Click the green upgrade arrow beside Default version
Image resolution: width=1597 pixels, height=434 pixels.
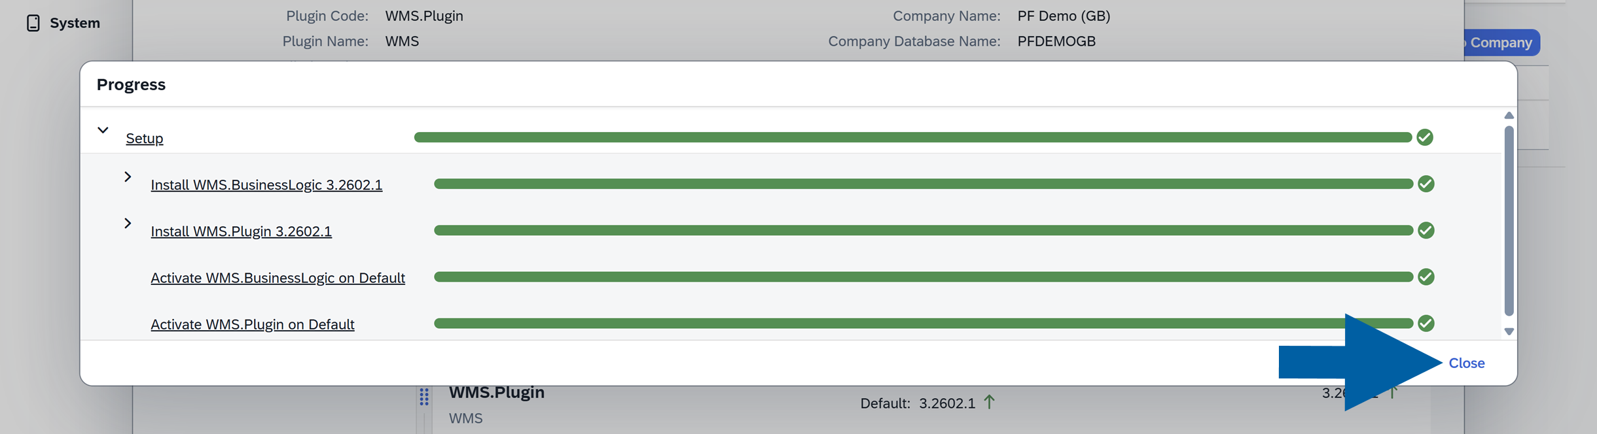click(x=989, y=402)
